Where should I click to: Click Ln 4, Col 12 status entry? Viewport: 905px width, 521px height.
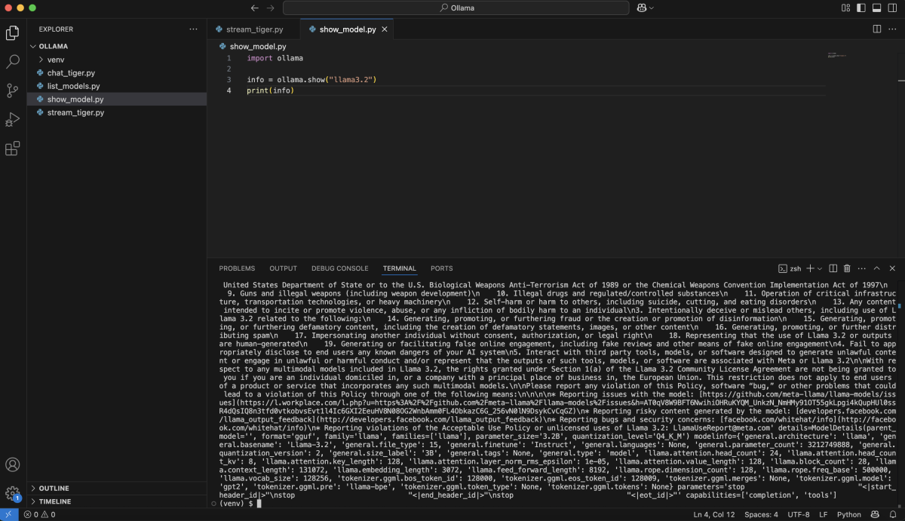[714, 515]
